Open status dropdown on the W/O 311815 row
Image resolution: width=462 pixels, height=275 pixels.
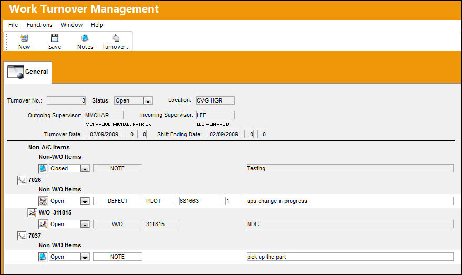point(85,225)
